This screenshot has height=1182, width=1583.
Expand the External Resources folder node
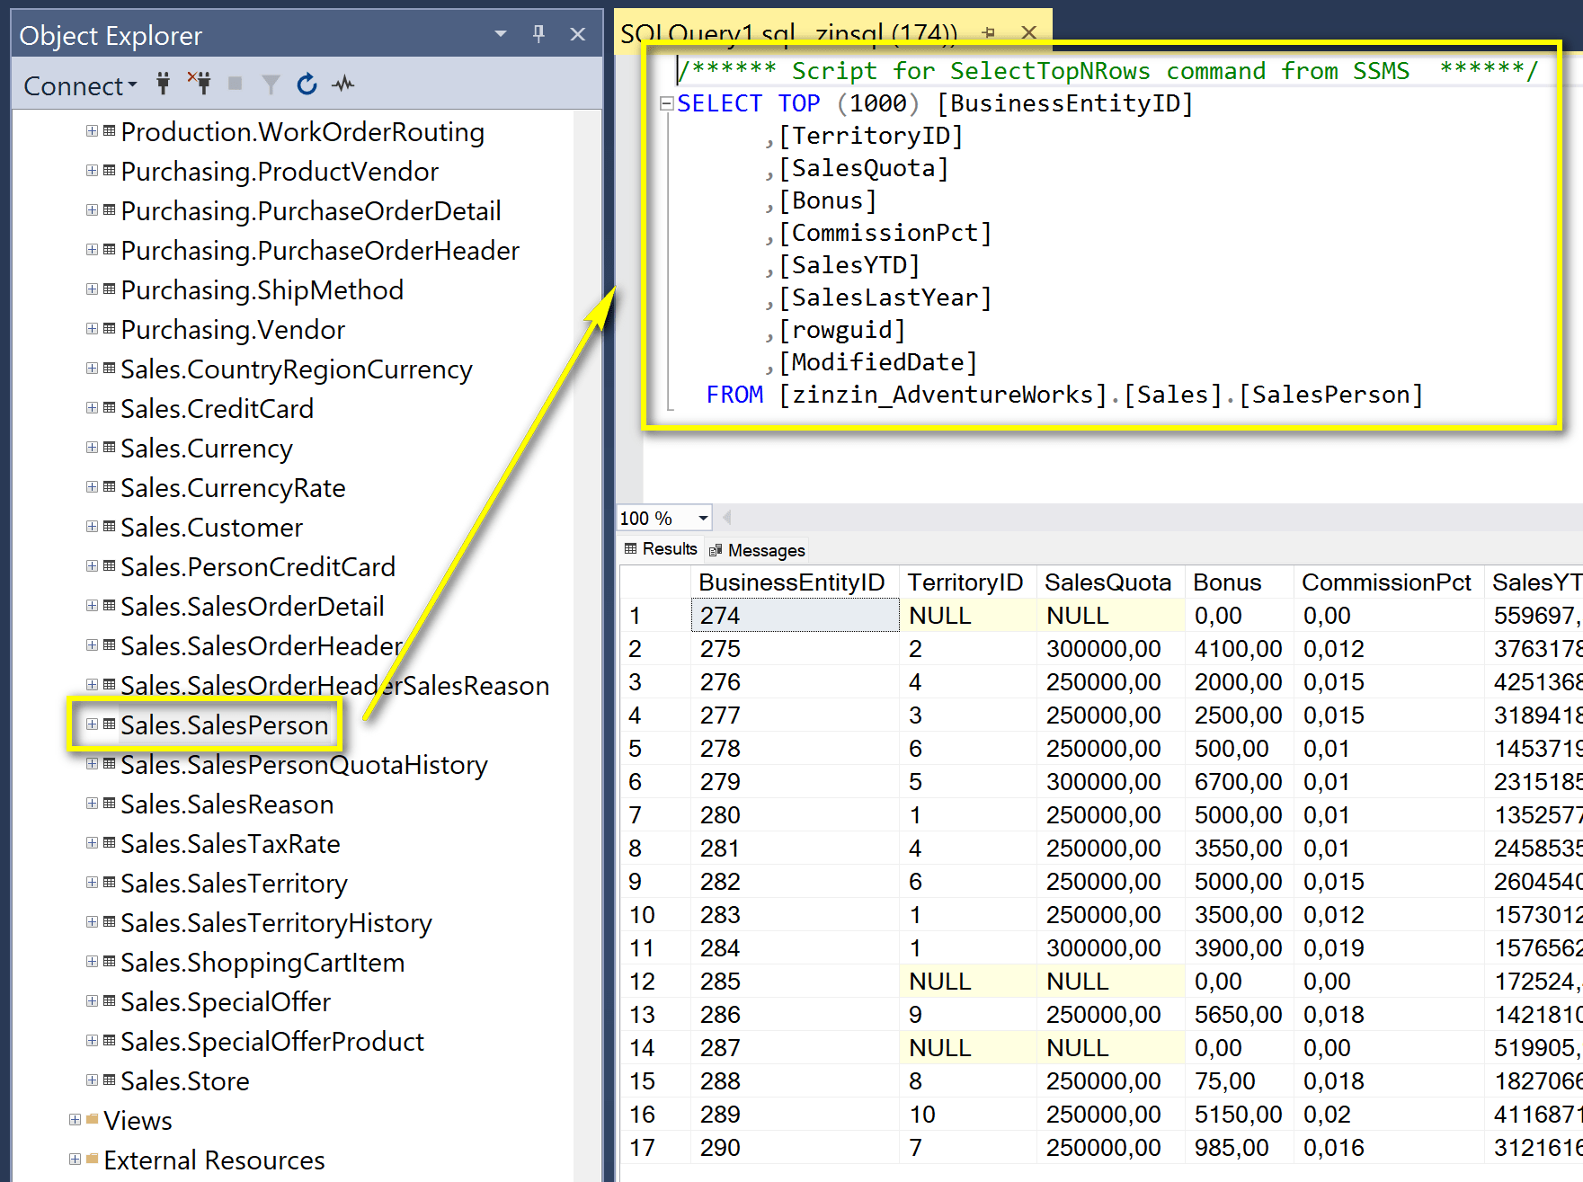pyautogui.click(x=76, y=1160)
